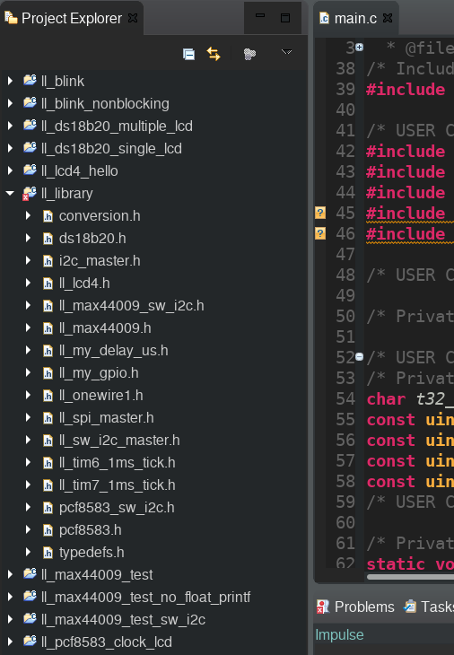The height and width of the screenshot is (655, 454).
Task: Click the char keyword on line 54
Action: 386,399
